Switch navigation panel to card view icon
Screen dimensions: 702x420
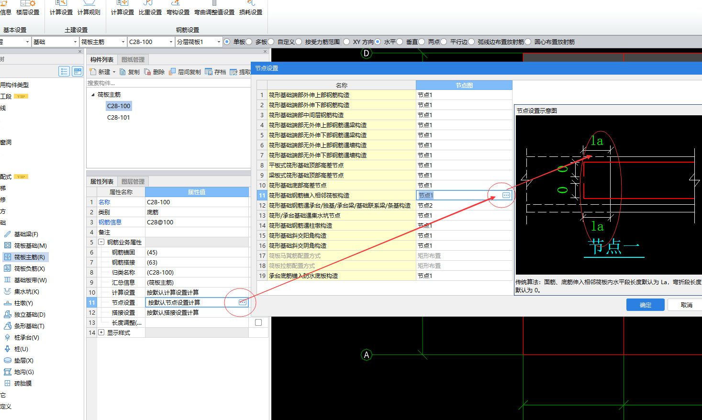(78, 71)
